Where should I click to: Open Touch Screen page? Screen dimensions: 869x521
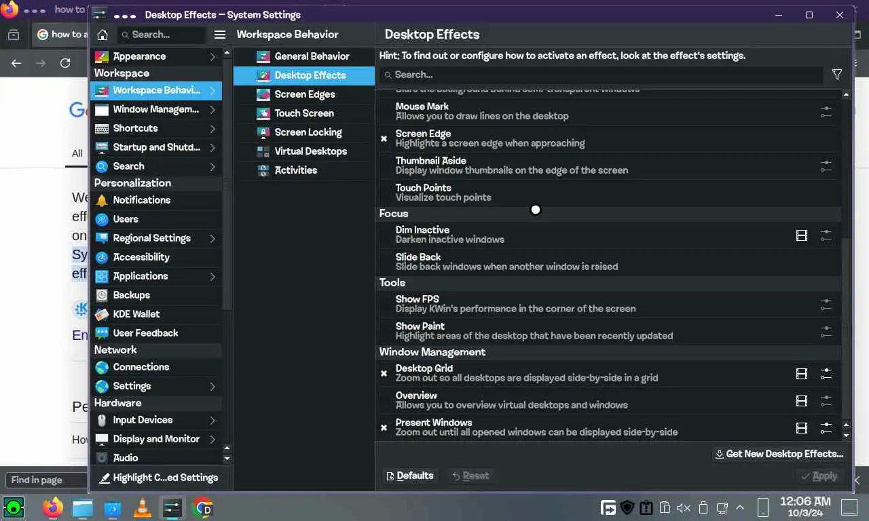pyautogui.click(x=304, y=113)
